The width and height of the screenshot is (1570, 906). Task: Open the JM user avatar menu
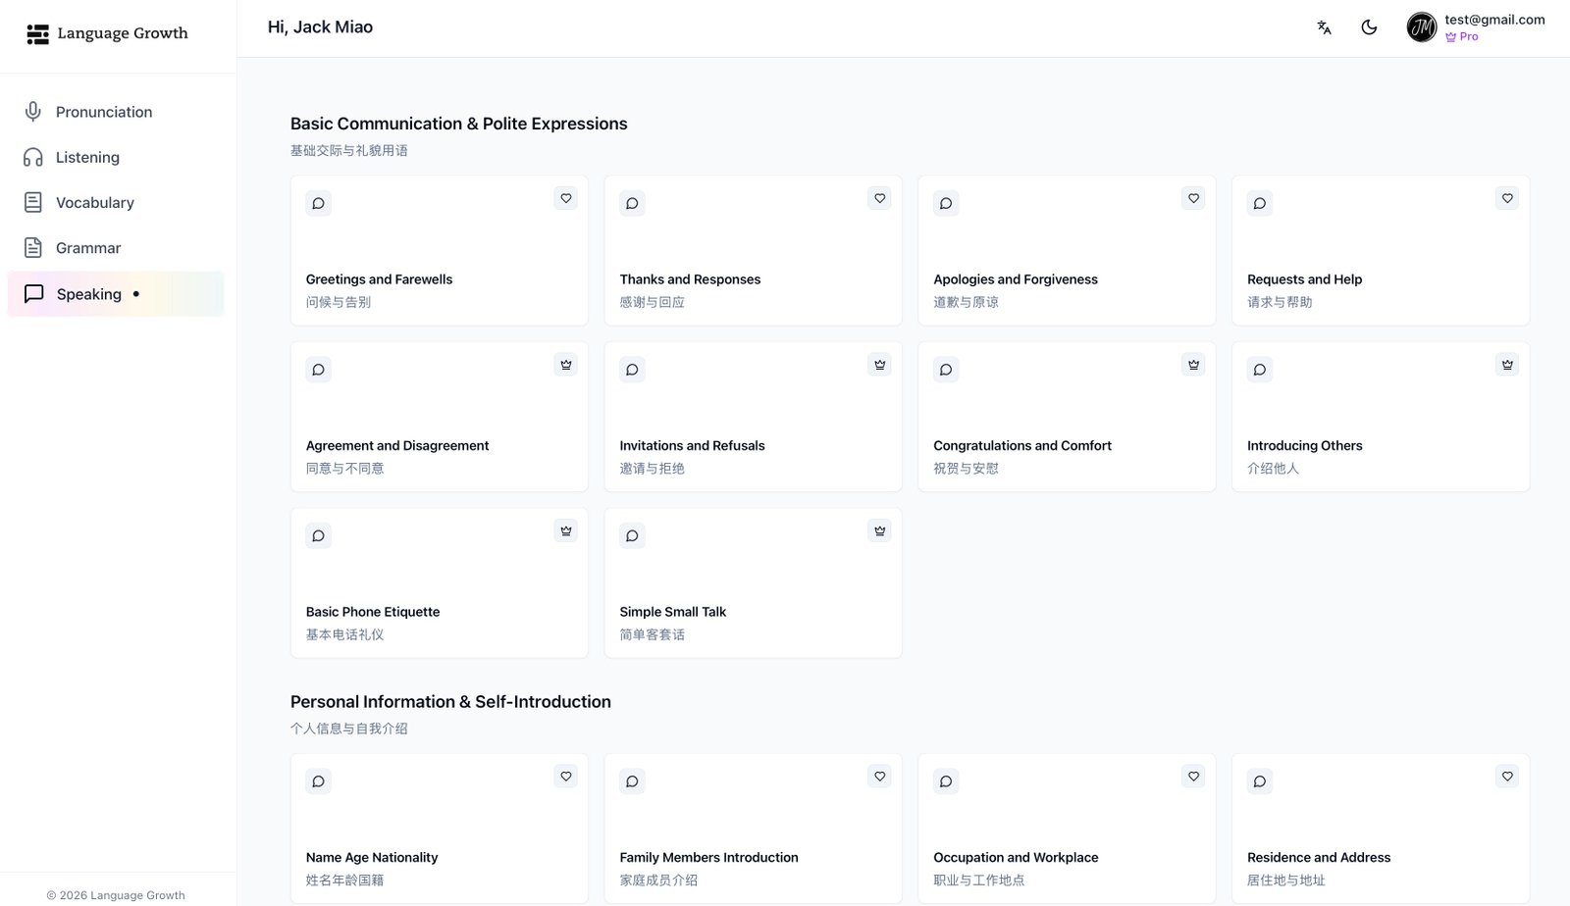click(x=1421, y=27)
